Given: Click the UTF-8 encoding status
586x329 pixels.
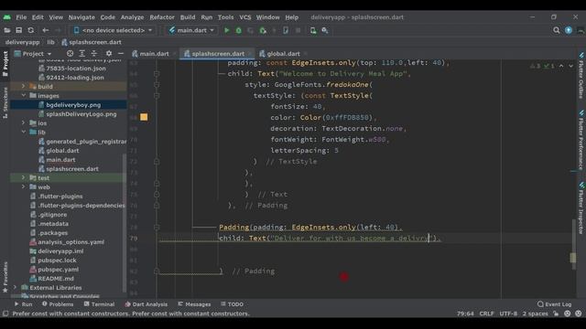Looking at the screenshot, I should coord(508,313).
